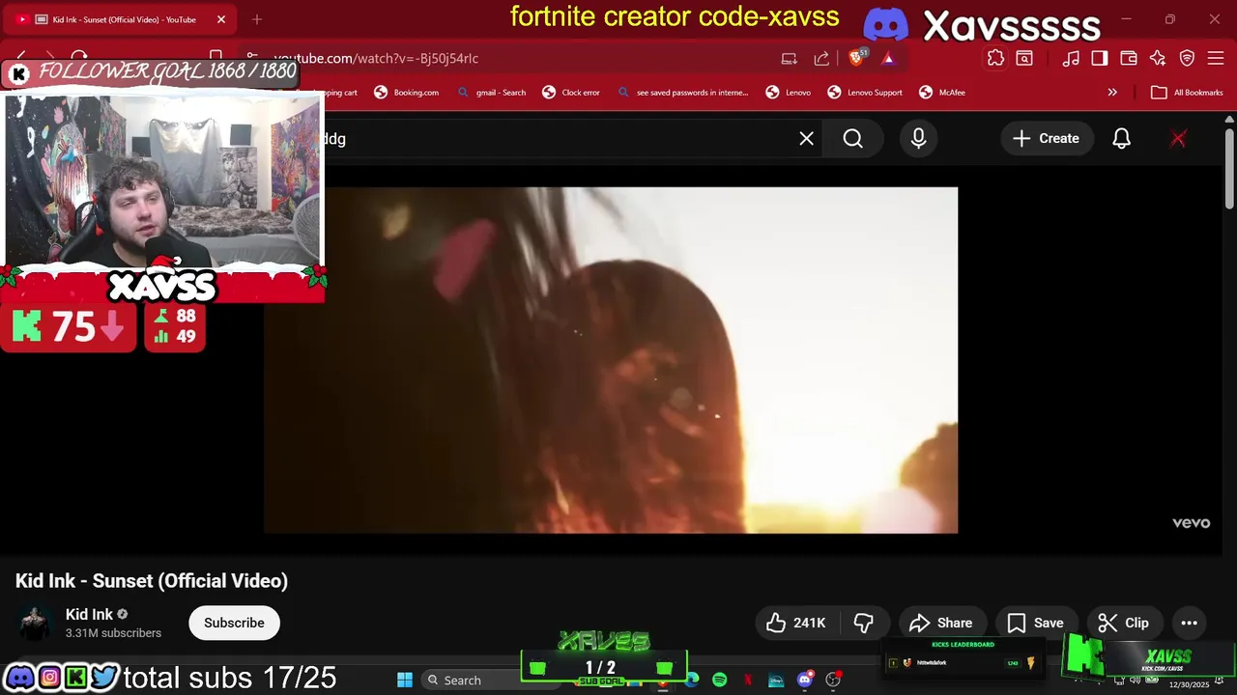Open the browser hamburger main menu

click(1217, 58)
